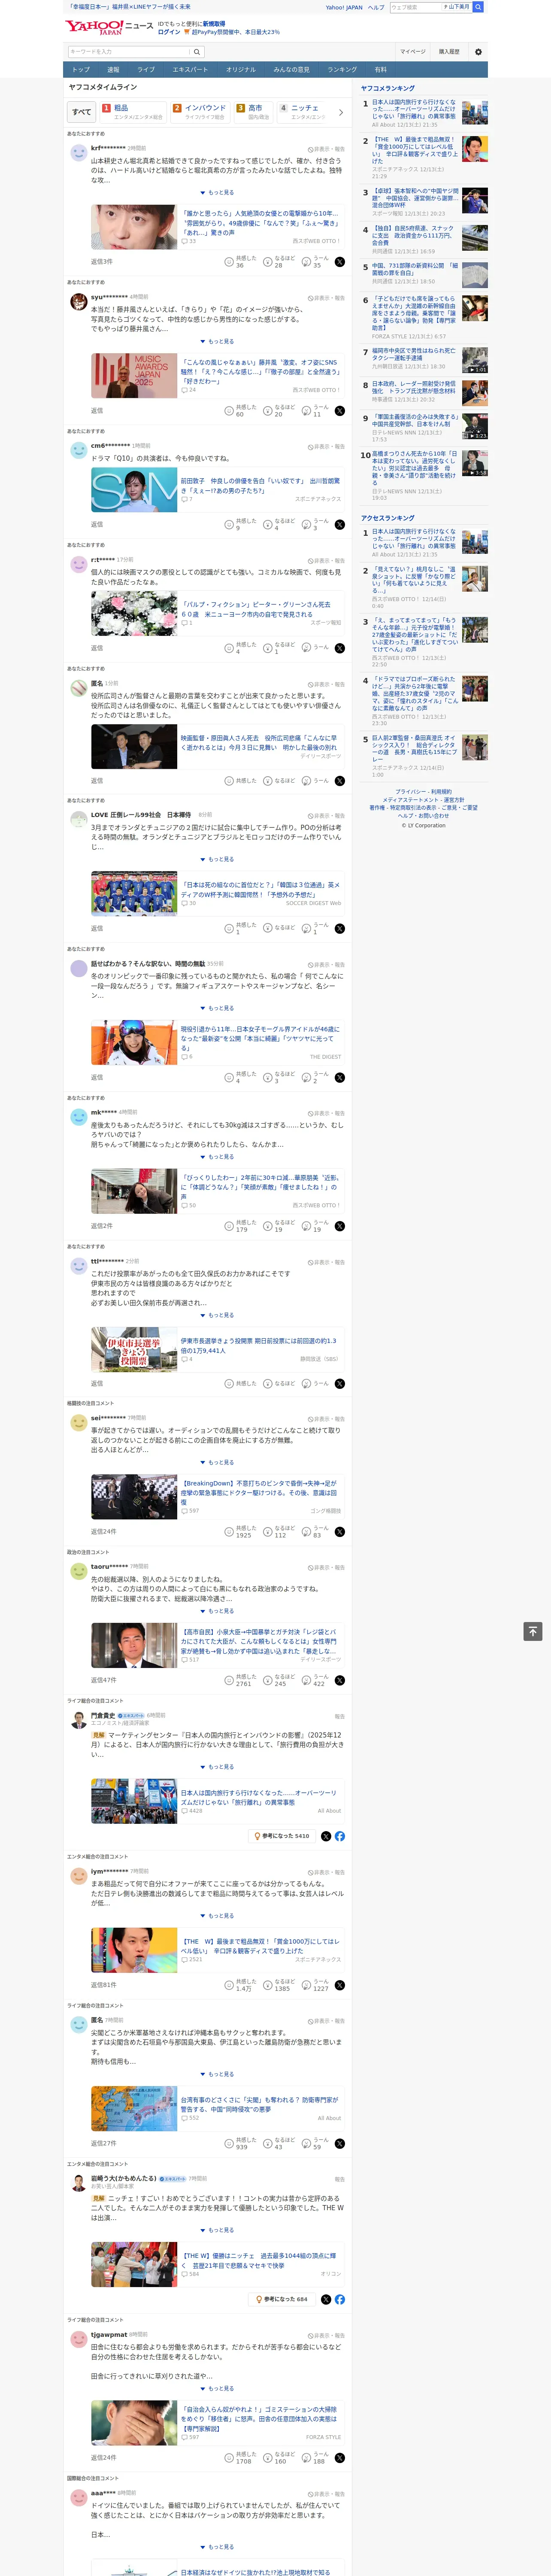Viewport: 551px width, 2576px height.
Task: Click comment count 4428 on 旅行離れ article
Action: pyautogui.click(x=192, y=1810)
